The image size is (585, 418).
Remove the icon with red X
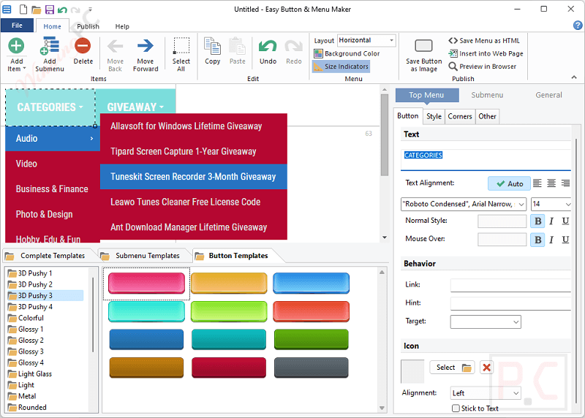(x=486, y=368)
